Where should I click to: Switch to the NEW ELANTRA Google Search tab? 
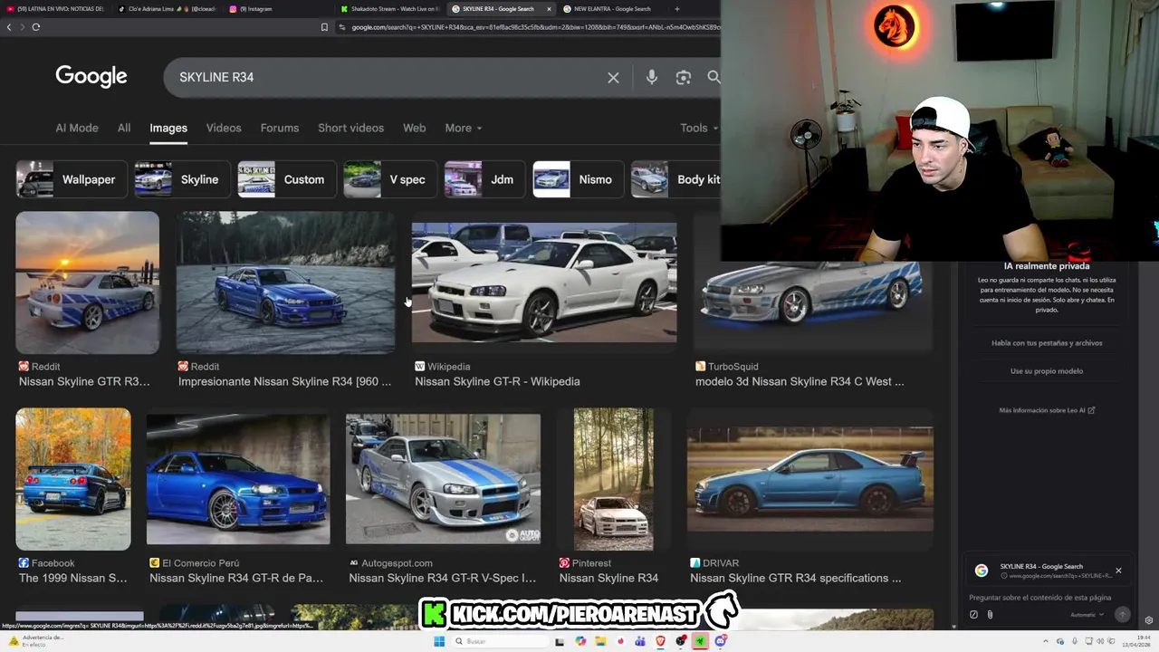pos(611,9)
